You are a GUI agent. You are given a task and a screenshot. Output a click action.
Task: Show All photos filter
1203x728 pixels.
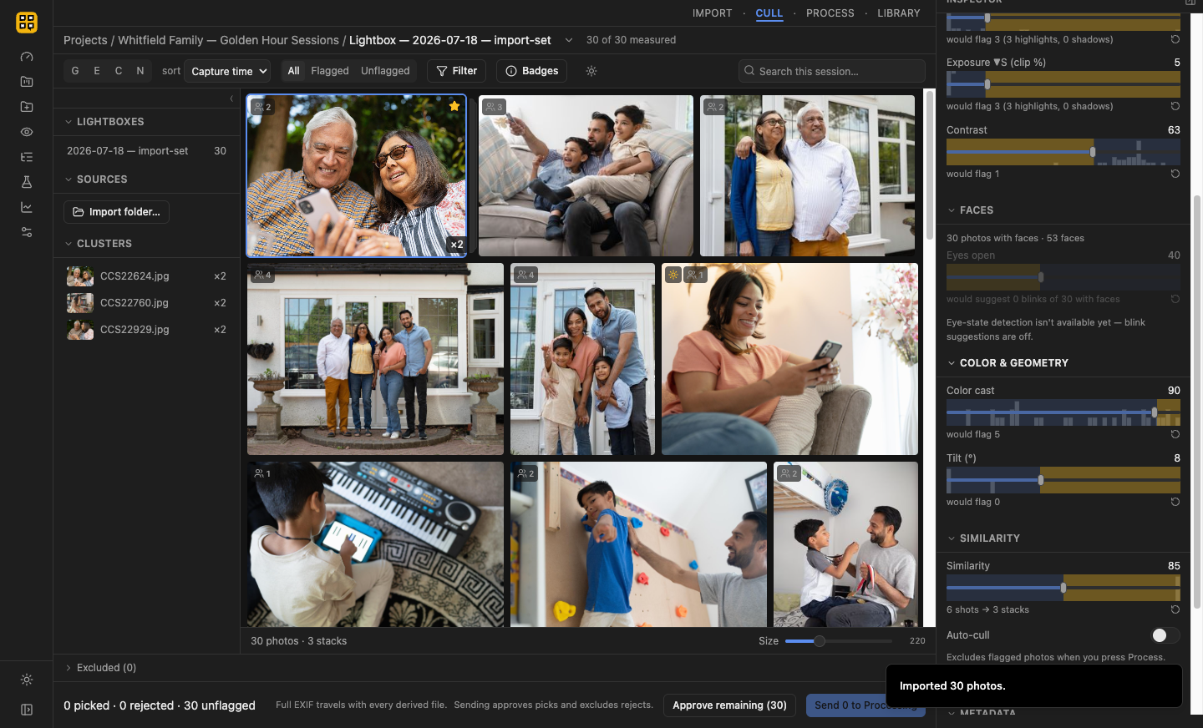pos(293,71)
